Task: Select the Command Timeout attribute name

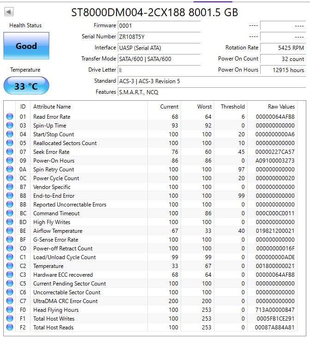Action: (56, 213)
